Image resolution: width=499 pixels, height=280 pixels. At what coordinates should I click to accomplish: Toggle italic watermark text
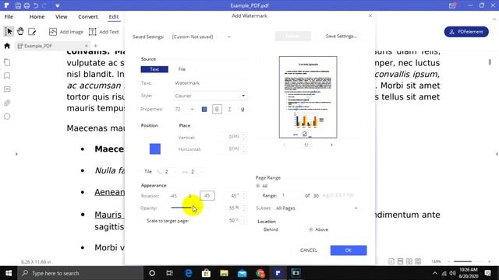click(229, 109)
